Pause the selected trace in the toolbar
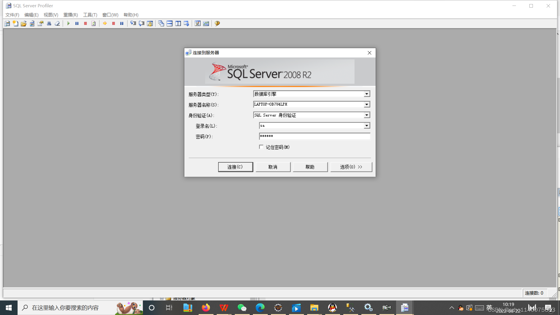The height and width of the screenshot is (315, 560). (77, 24)
